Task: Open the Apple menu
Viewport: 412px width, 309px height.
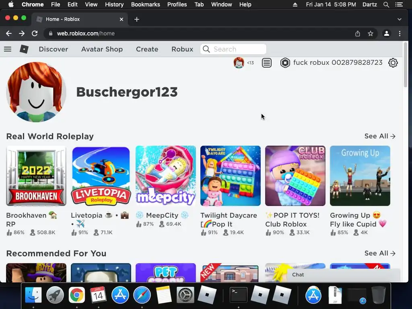Action: coord(11,4)
